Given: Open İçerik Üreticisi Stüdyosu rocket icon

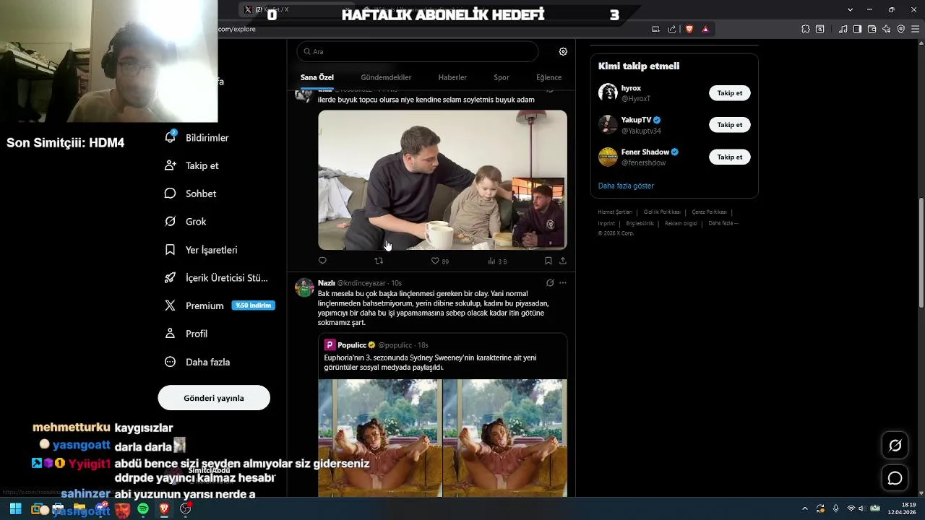Looking at the screenshot, I should (x=170, y=278).
